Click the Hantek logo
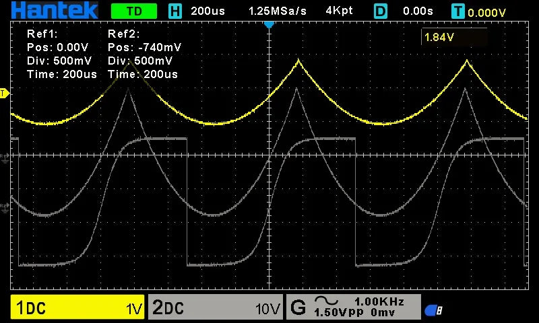 (55, 10)
